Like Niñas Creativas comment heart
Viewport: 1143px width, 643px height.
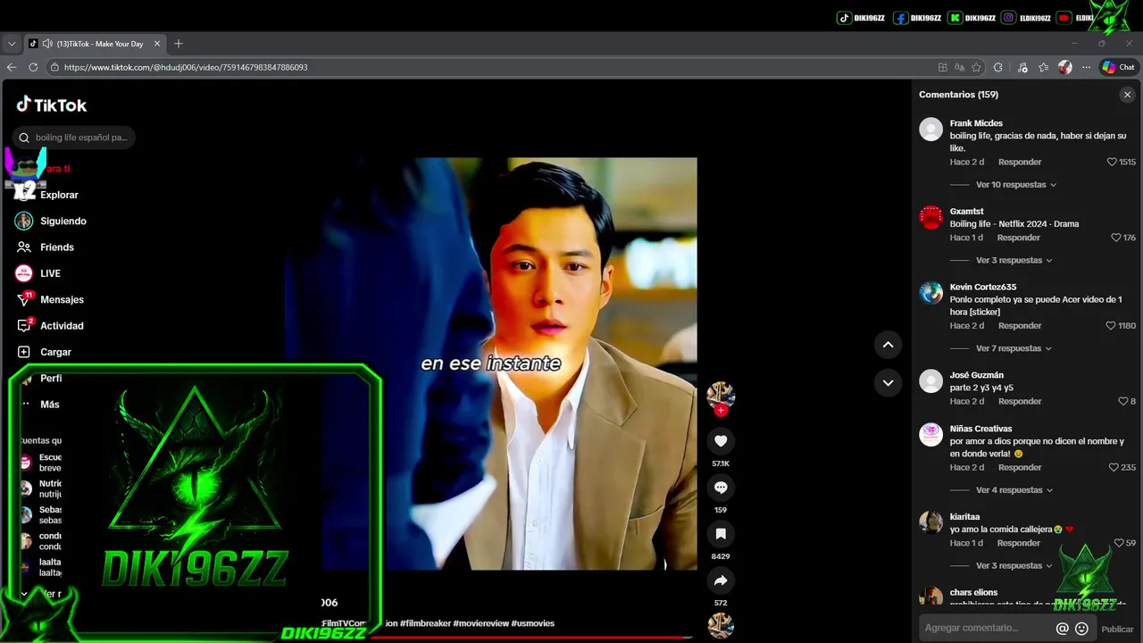(x=1114, y=468)
